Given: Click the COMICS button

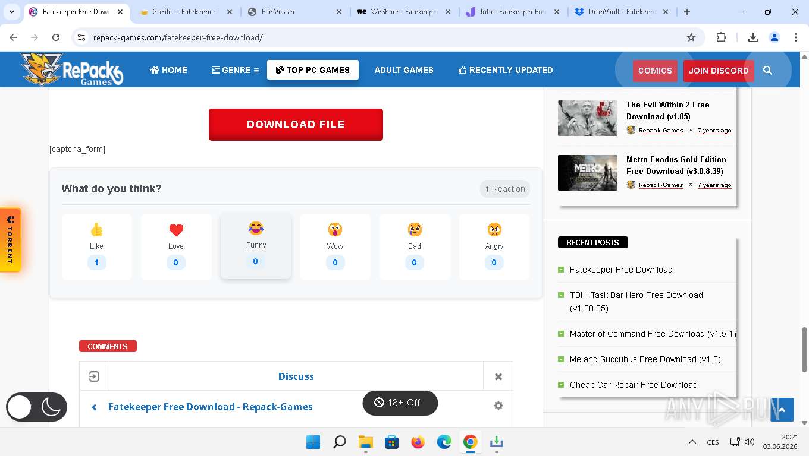Looking at the screenshot, I should click(655, 71).
